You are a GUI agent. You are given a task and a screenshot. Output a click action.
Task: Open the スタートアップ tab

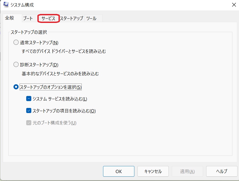click(x=72, y=18)
